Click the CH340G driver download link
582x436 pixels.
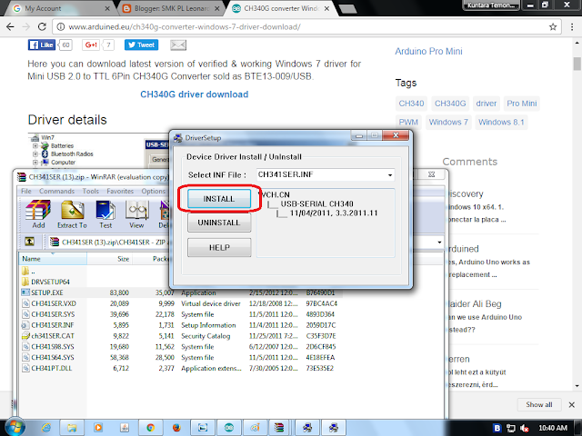click(x=194, y=94)
